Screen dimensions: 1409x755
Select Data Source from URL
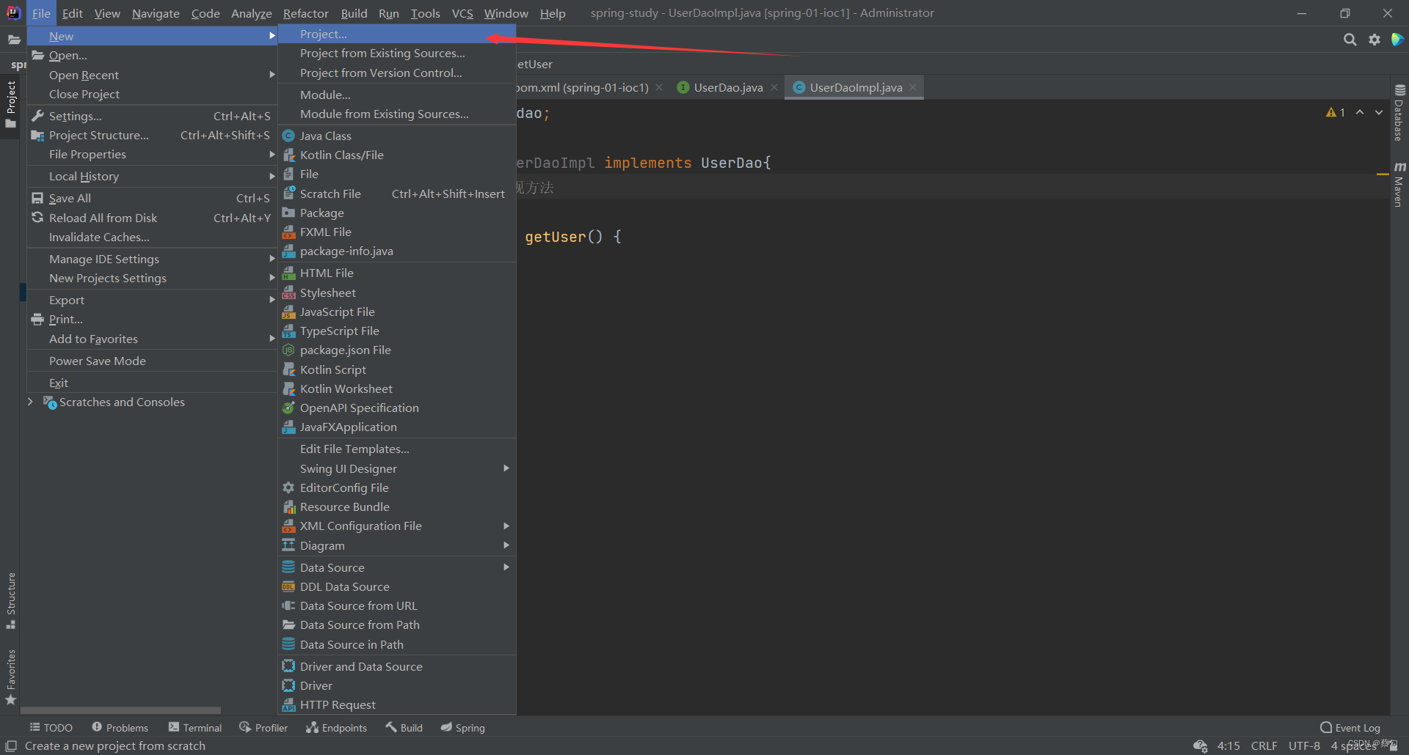[397, 605]
